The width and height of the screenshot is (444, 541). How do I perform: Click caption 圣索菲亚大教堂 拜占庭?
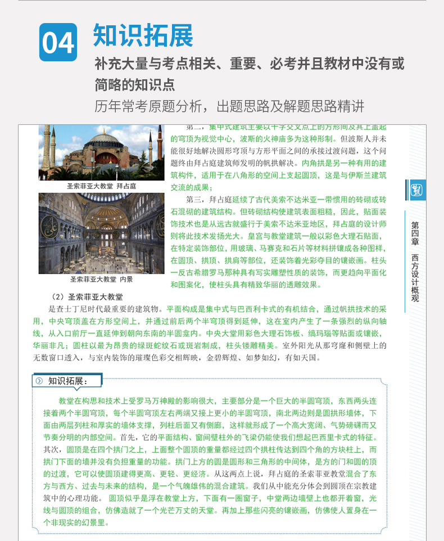101,186
